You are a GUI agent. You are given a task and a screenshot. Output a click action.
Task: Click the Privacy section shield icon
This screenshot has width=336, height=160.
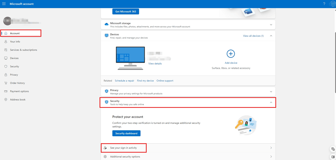pyautogui.click(x=106, y=91)
